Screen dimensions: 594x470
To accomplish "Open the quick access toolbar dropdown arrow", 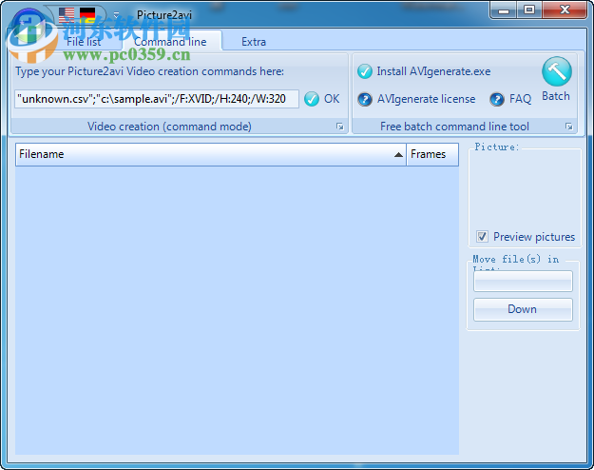I will pyautogui.click(x=116, y=15).
